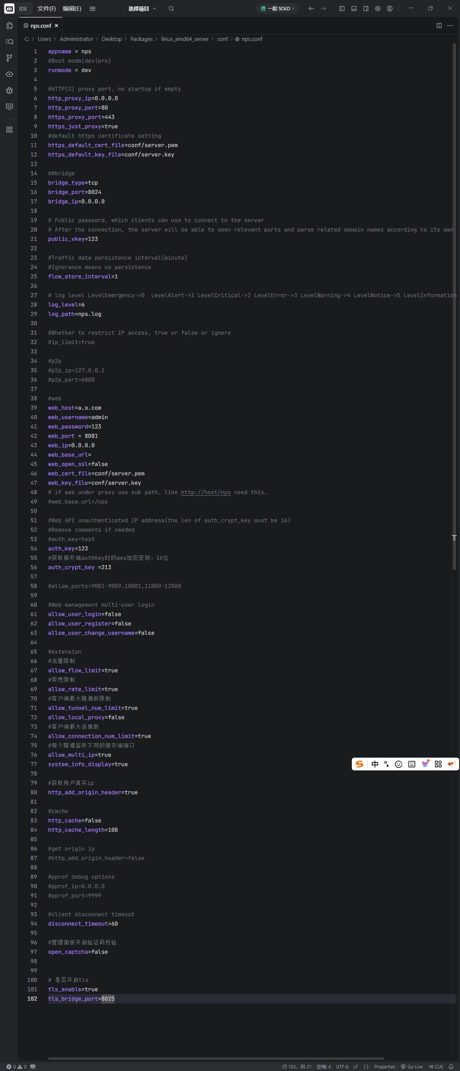This screenshot has height=1071, width=460.
Task: Open the notifications bell in status bar
Action: (451, 1067)
